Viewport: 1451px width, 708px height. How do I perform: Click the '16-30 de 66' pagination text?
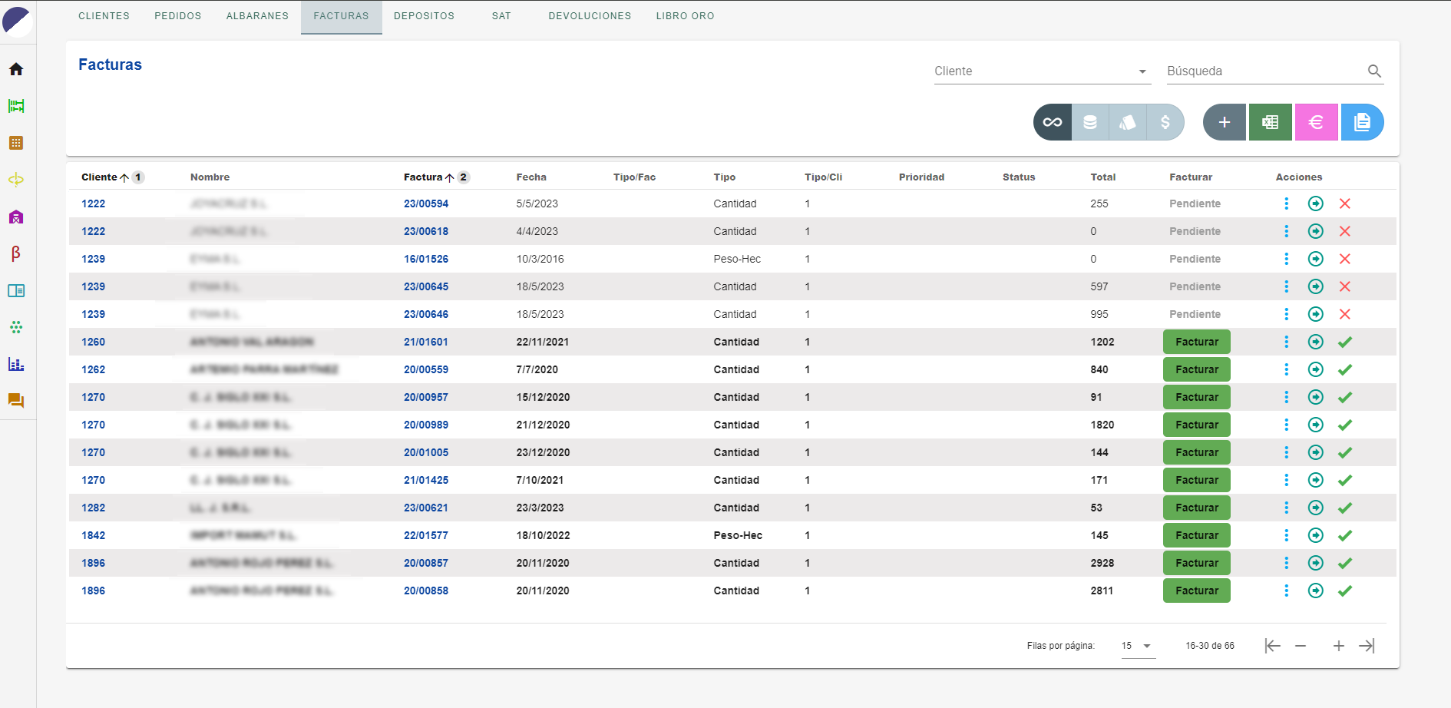coord(1210,646)
